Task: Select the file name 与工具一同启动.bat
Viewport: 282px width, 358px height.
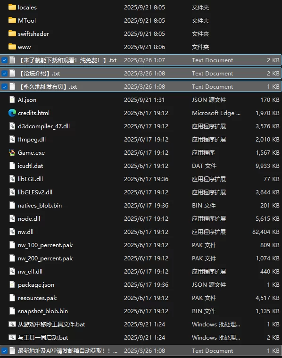Action: [43, 337]
